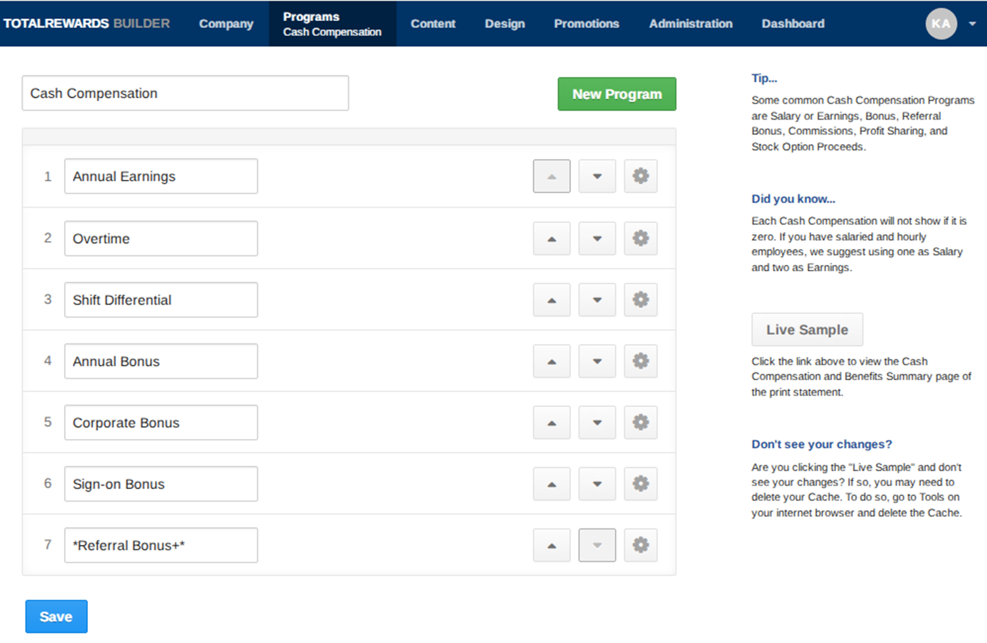Open the Content menu
The width and height of the screenshot is (987, 643).
point(433,23)
